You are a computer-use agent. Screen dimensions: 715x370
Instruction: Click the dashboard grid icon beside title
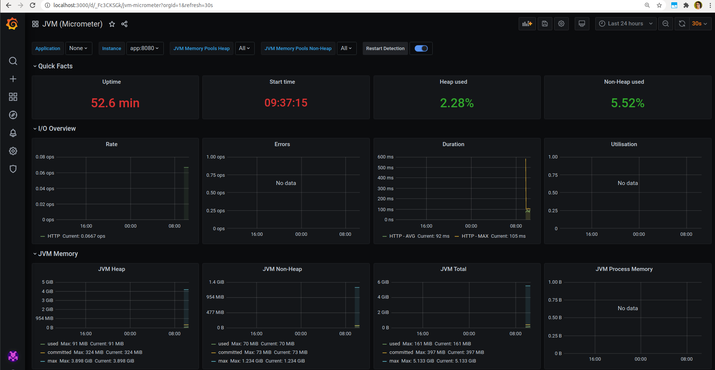tap(36, 24)
